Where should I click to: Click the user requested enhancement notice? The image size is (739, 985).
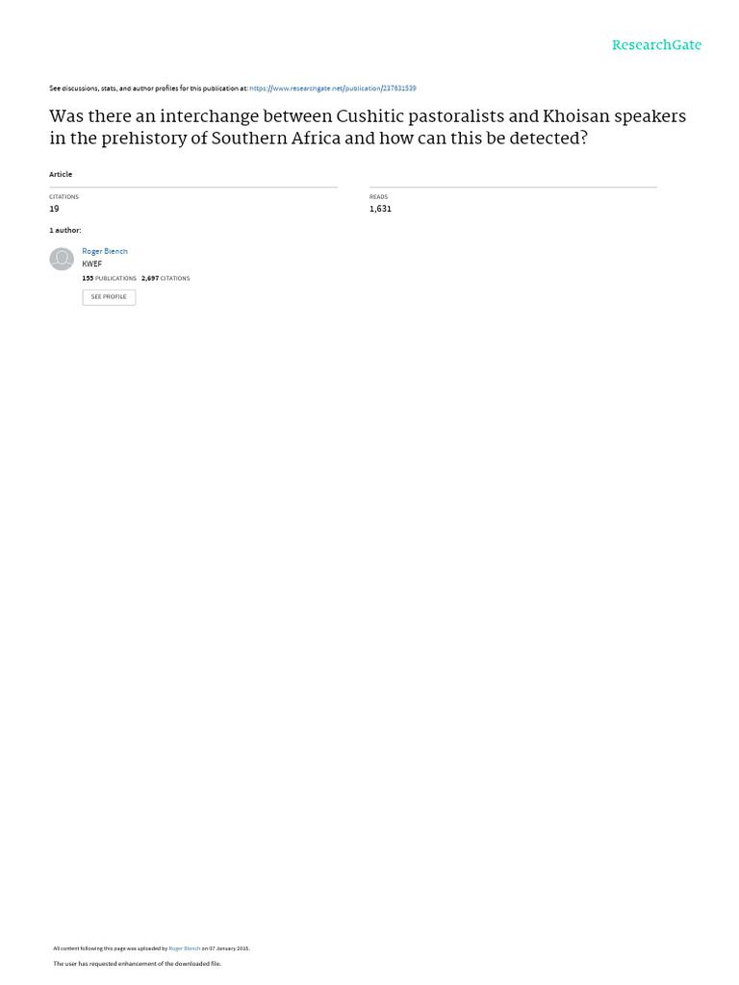click(137, 964)
